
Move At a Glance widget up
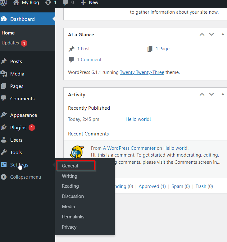(x=202, y=34)
